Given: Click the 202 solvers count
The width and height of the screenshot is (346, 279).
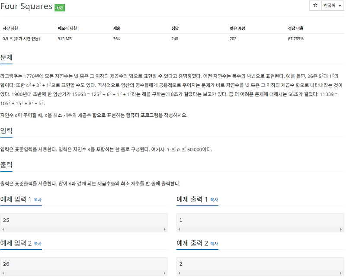Looking at the screenshot, I should (x=233, y=38).
